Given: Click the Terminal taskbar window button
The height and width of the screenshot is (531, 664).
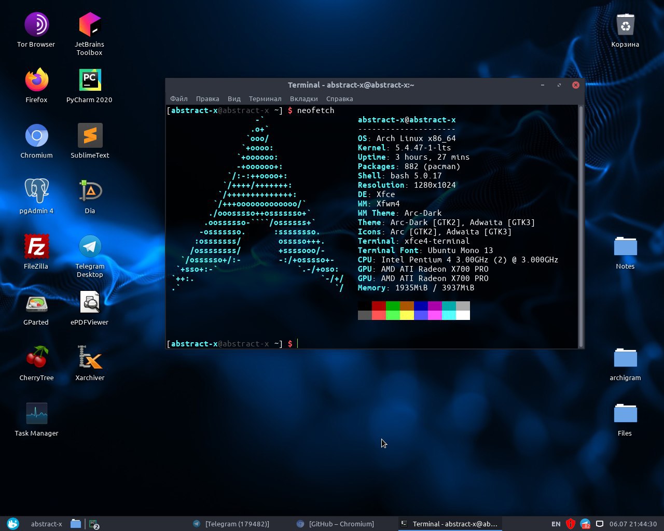Looking at the screenshot, I should click(x=449, y=524).
